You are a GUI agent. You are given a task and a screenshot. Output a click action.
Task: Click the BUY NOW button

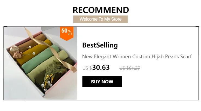[x=102, y=81]
